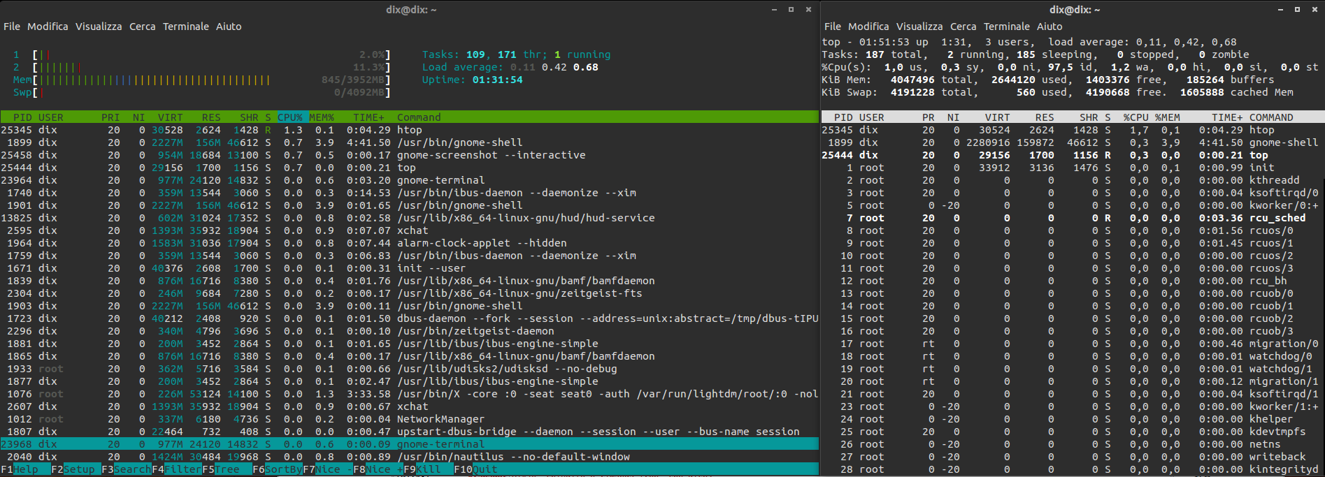Viewport: 1325px width, 477px height.
Task: Click Load average line in htop header
Action: pyautogui.click(x=510, y=67)
